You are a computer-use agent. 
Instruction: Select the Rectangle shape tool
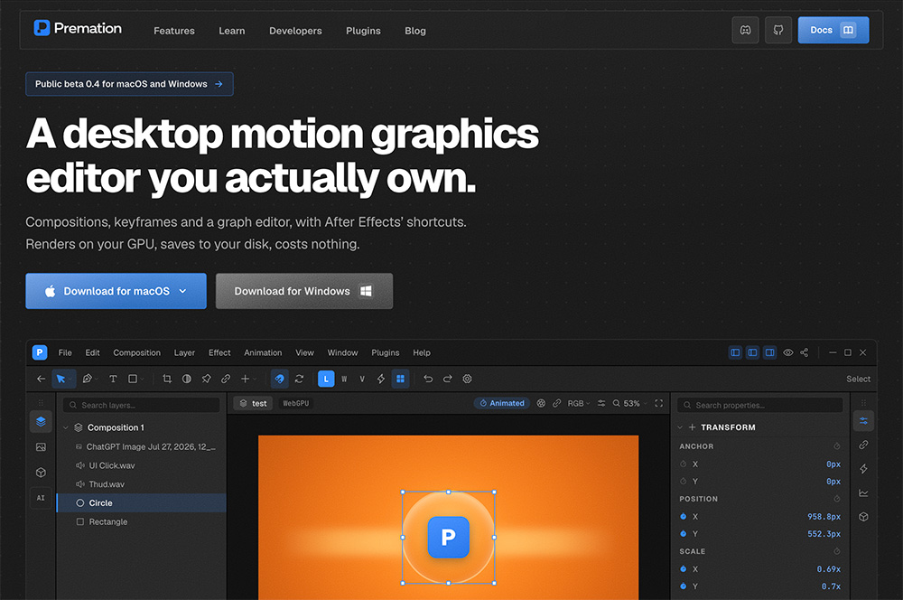coord(133,379)
